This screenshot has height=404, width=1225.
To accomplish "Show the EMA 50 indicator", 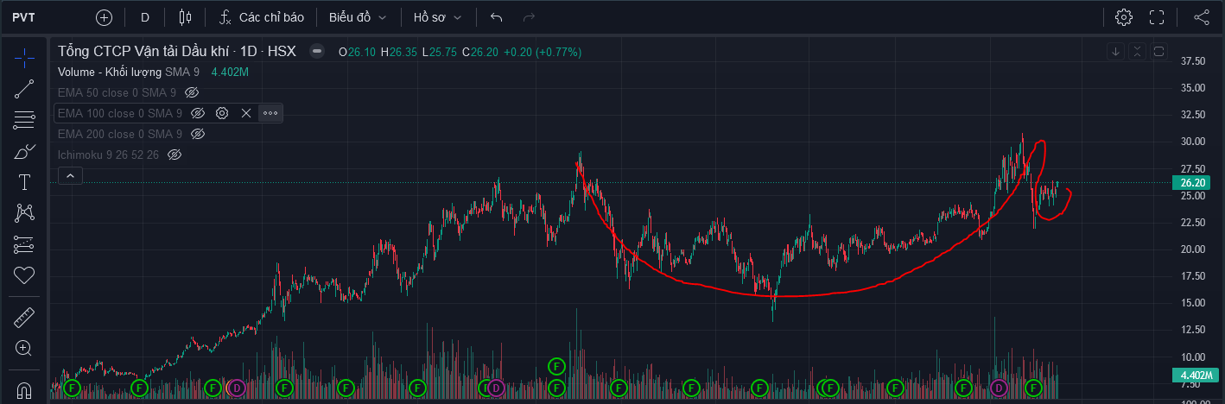I will pos(192,92).
